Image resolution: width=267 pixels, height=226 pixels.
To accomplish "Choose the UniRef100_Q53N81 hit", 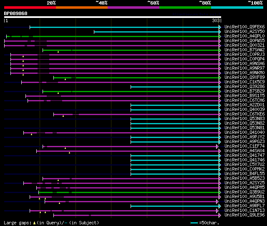I will 244,128.
